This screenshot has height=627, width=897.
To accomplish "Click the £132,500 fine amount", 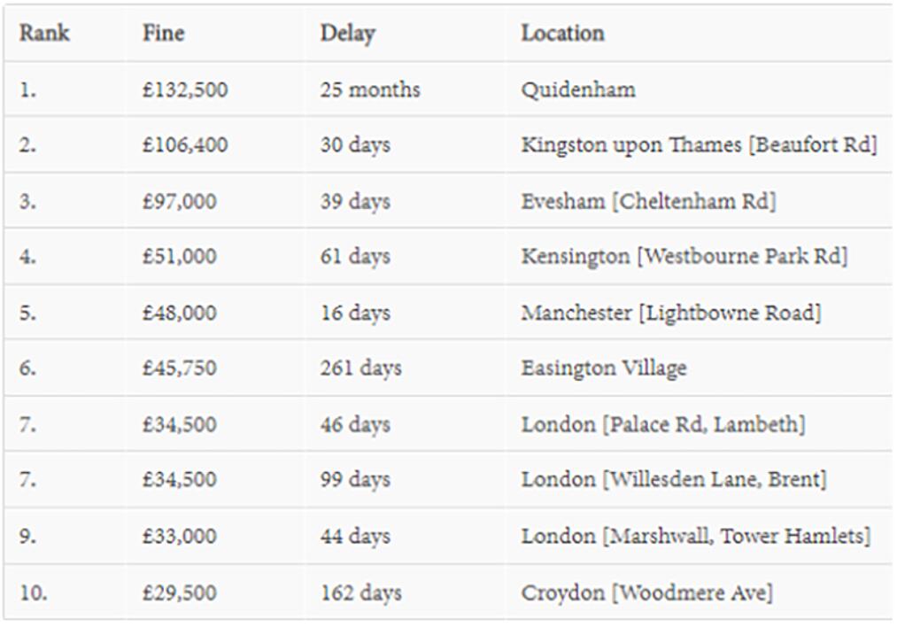I will click(x=185, y=89).
